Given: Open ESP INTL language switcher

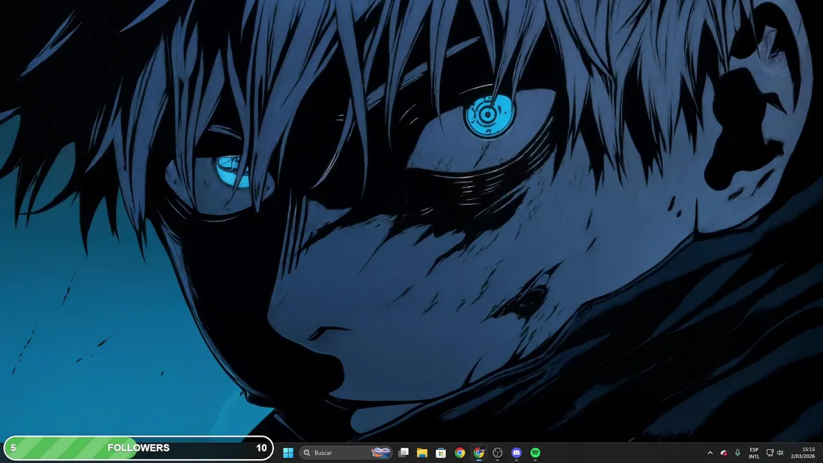Looking at the screenshot, I should pyautogui.click(x=754, y=453).
